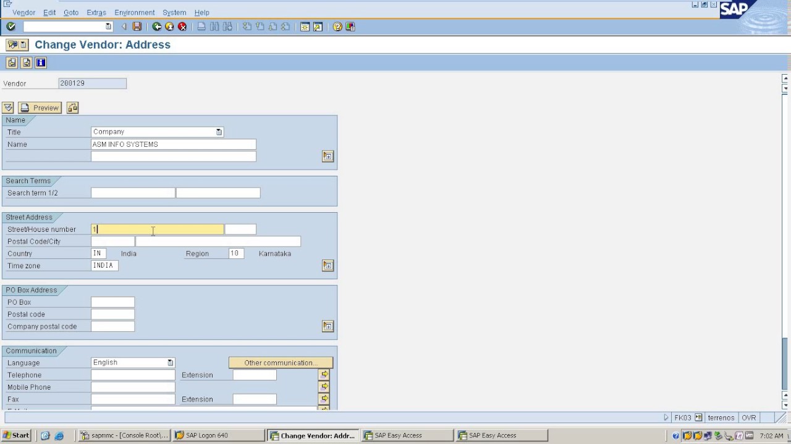Open the Environment menu
791x444 pixels.
(135, 12)
